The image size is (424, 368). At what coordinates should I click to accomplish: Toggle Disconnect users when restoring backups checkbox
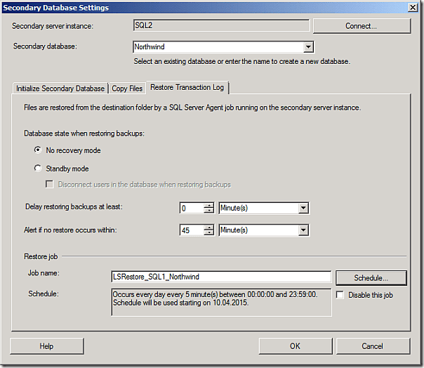tap(50, 185)
